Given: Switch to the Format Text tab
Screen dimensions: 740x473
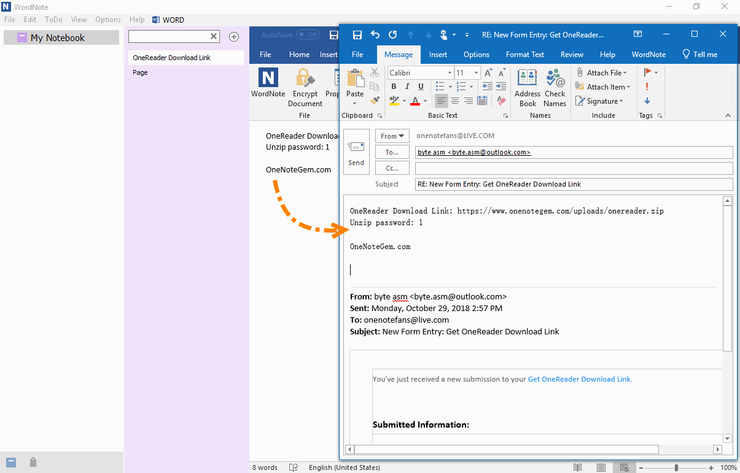Looking at the screenshot, I should coord(524,55).
